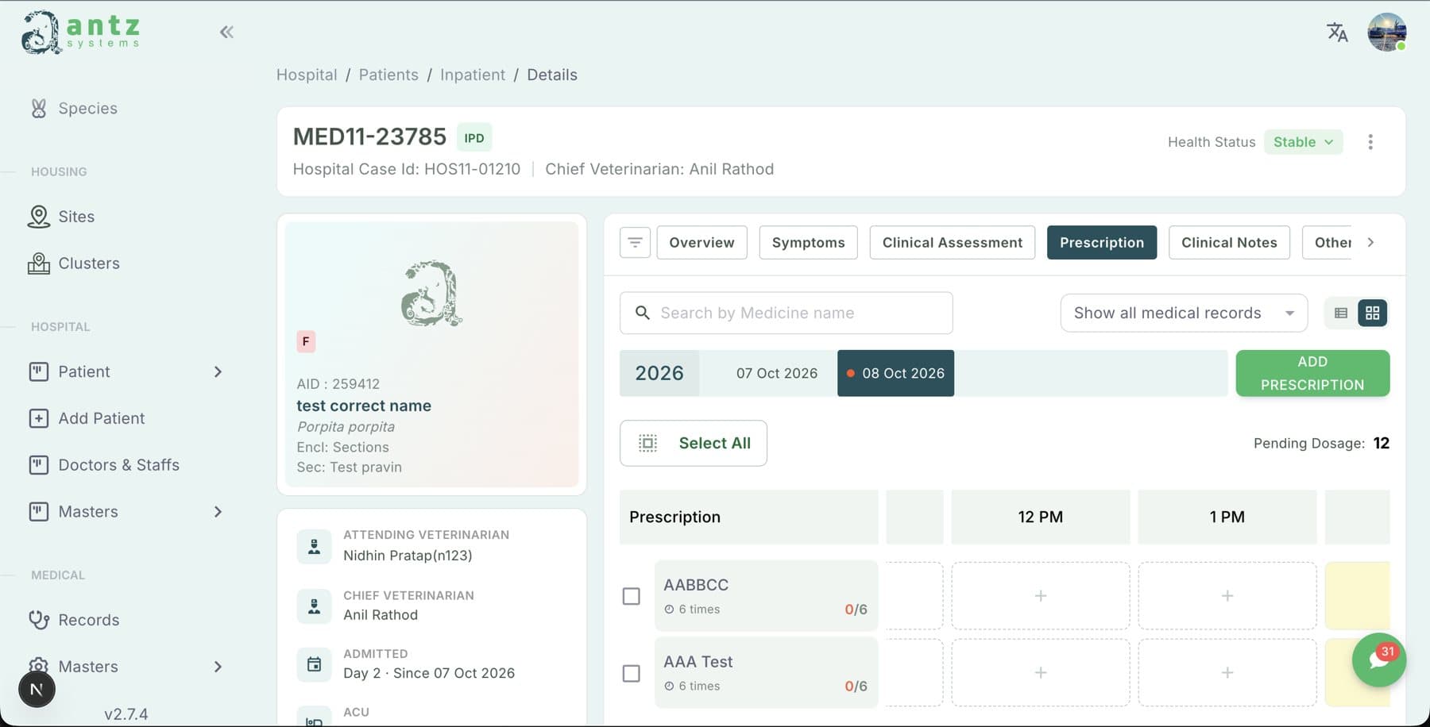The width and height of the screenshot is (1430, 727).
Task: Open Clinical Assessment tab
Action: 952,242
